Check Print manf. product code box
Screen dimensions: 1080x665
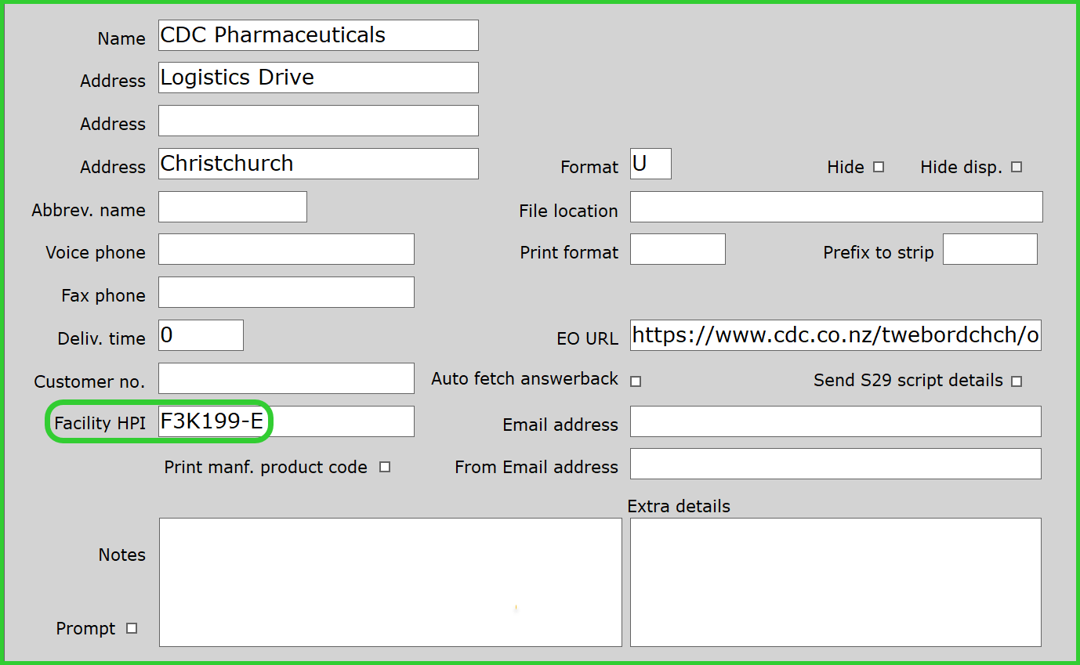click(x=385, y=467)
